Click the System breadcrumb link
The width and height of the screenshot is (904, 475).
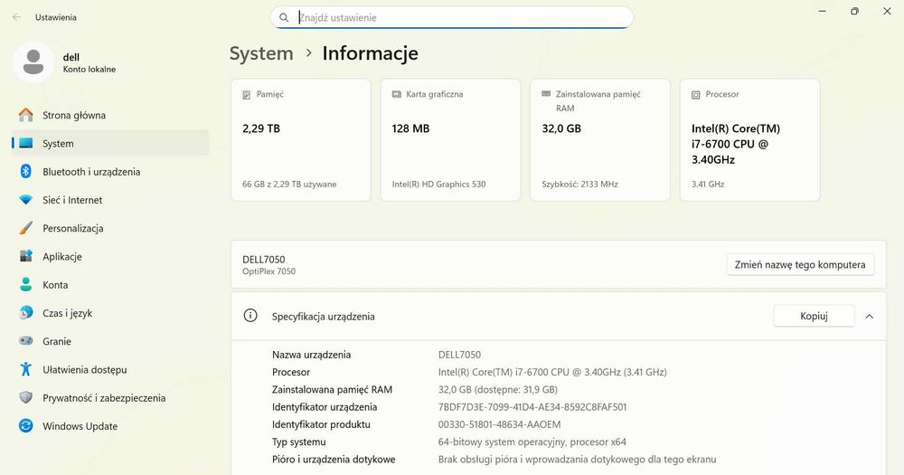261,53
